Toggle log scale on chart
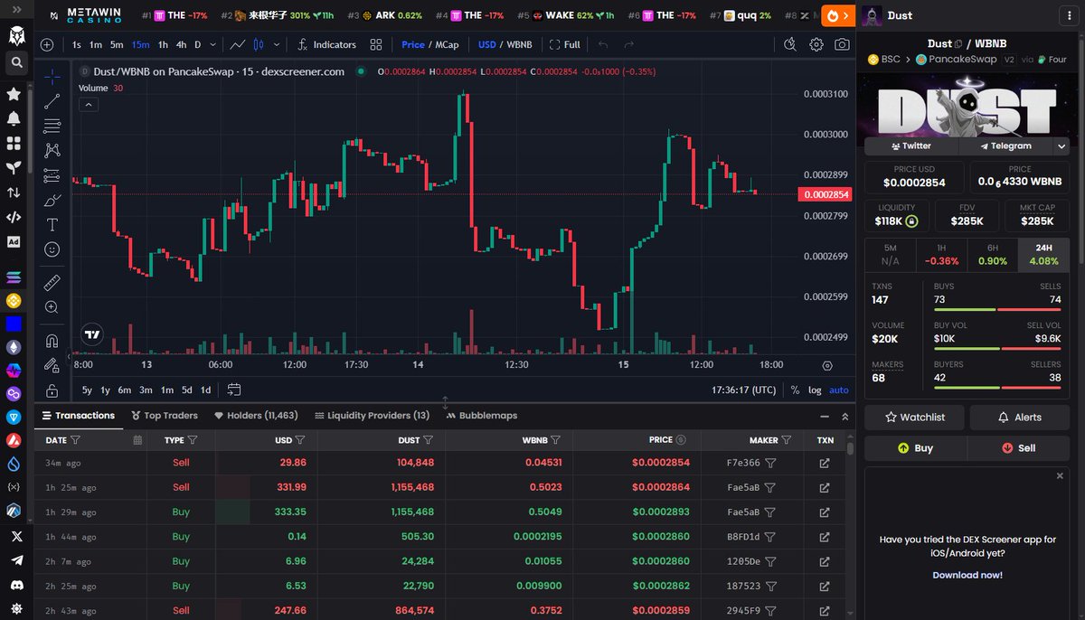 (x=815, y=390)
